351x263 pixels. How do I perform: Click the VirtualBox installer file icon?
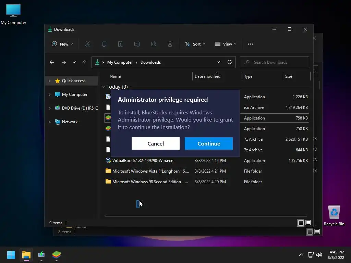click(108, 160)
